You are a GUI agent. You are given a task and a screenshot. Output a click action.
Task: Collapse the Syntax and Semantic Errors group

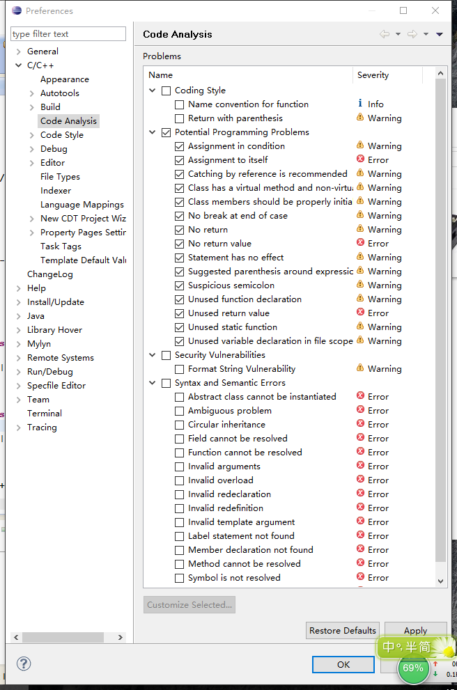coord(153,383)
